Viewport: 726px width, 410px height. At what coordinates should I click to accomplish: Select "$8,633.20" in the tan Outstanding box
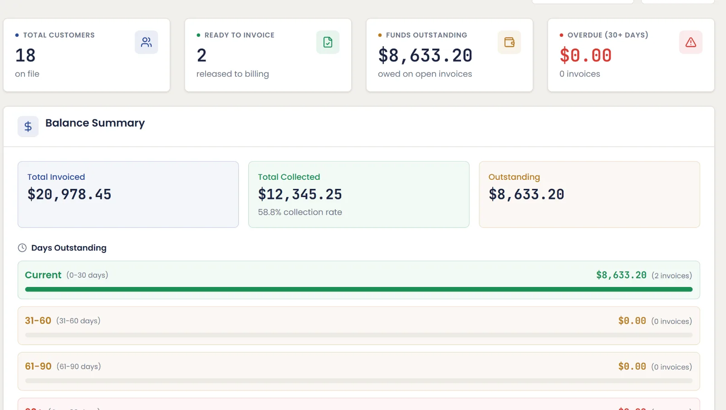[x=526, y=194]
